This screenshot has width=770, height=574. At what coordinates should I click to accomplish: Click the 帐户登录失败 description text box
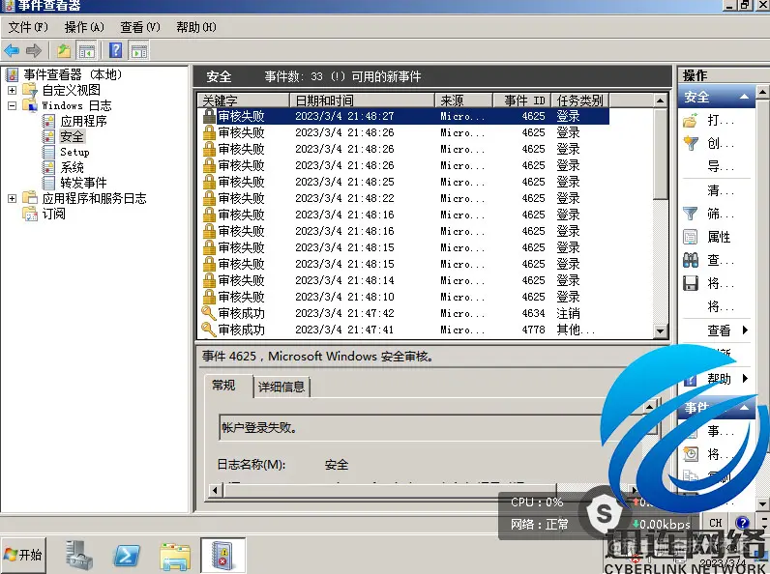click(x=432, y=427)
